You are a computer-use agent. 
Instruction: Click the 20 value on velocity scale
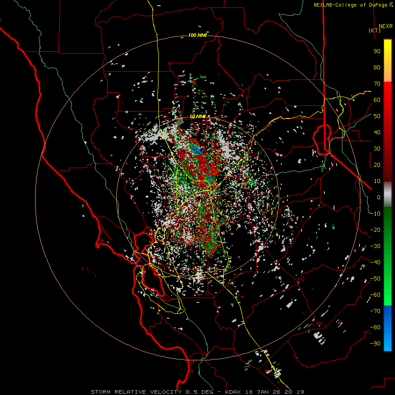pos(377,165)
